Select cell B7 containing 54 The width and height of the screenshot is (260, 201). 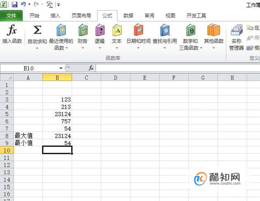(x=57, y=129)
